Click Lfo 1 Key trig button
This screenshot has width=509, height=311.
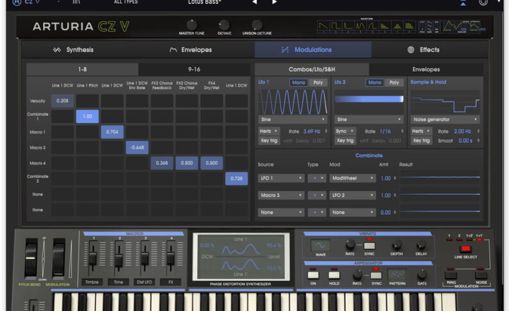click(x=269, y=140)
